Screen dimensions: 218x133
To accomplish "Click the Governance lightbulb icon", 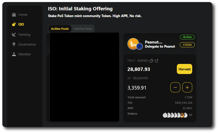I will [x=14, y=45].
